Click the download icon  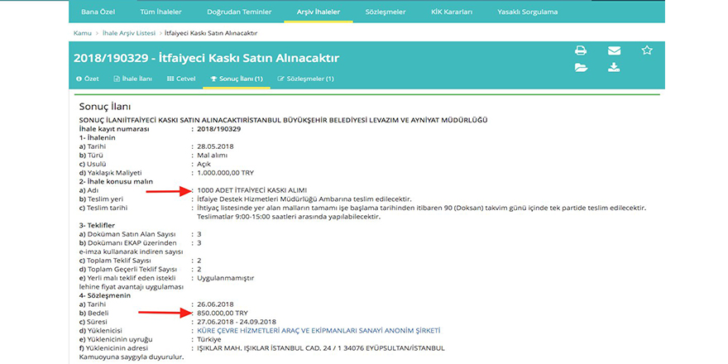click(x=614, y=68)
